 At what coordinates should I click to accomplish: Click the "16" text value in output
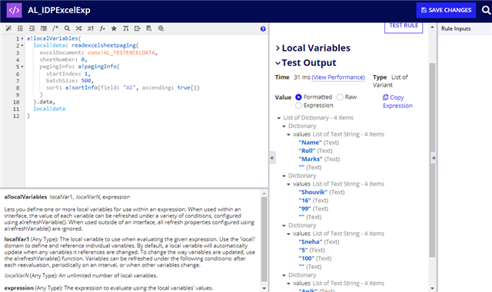tap(304, 201)
